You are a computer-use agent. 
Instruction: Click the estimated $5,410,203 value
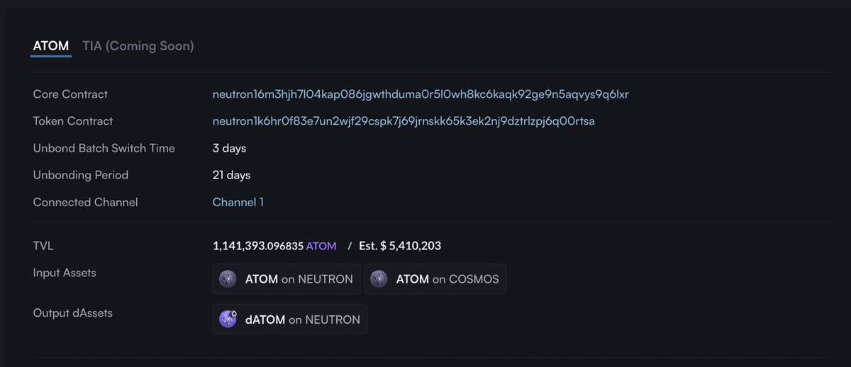tap(400, 246)
